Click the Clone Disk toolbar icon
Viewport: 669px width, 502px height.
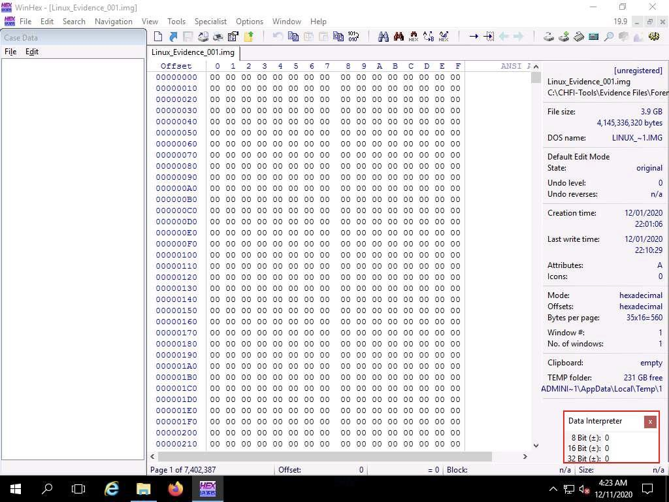[x=564, y=37]
